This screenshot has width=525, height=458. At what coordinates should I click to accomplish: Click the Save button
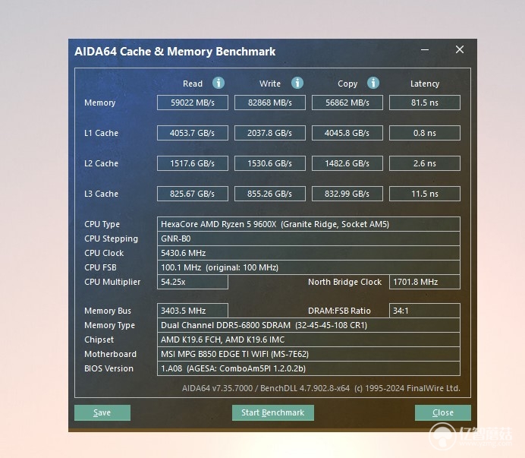pyautogui.click(x=102, y=412)
